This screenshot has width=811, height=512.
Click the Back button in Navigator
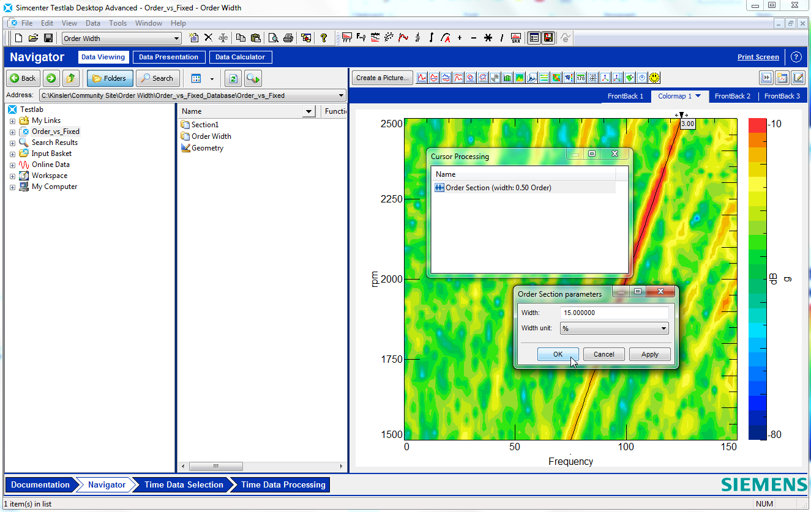[23, 78]
